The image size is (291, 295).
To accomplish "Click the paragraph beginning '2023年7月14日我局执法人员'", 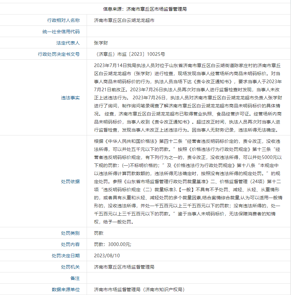I will point(188,98).
